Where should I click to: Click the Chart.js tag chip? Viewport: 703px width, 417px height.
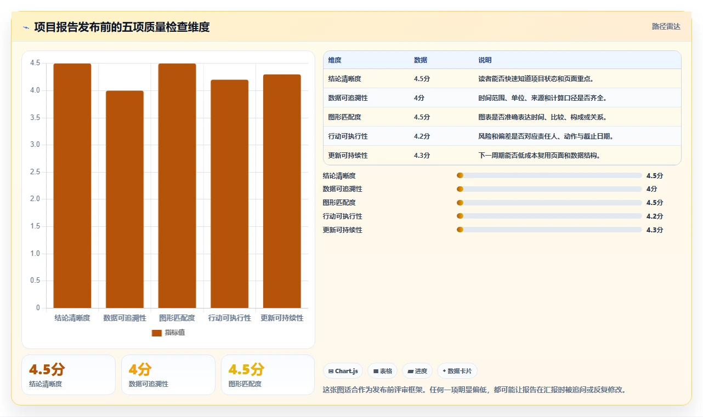pos(343,371)
